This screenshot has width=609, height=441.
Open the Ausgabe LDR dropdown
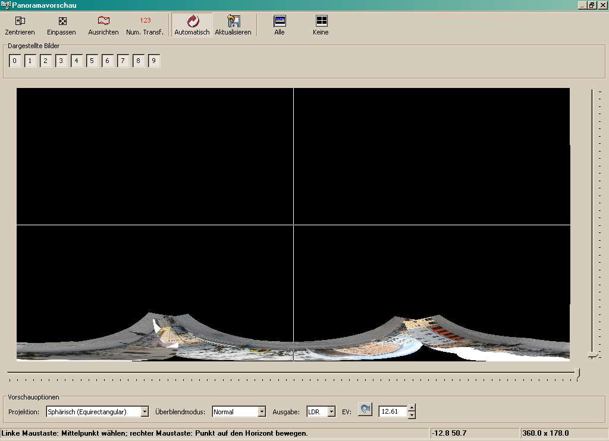click(331, 411)
